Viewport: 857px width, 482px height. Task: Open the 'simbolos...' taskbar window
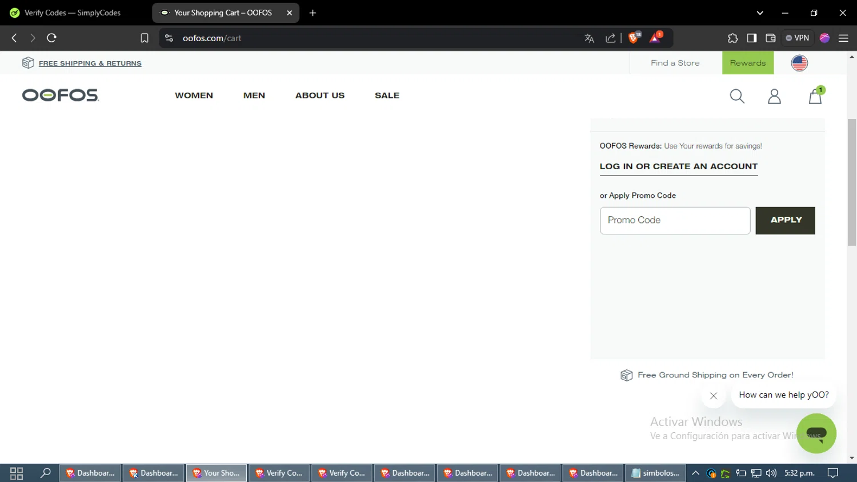(x=655, y=473)
